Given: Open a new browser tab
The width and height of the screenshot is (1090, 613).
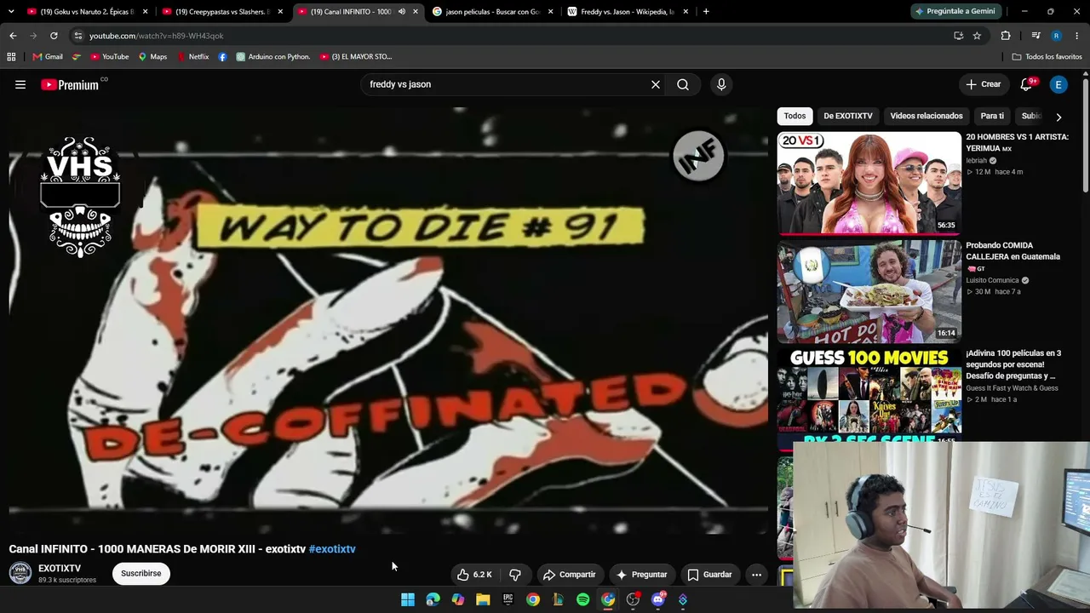Looking at the screenshot, I should click(x=706, y=12).
